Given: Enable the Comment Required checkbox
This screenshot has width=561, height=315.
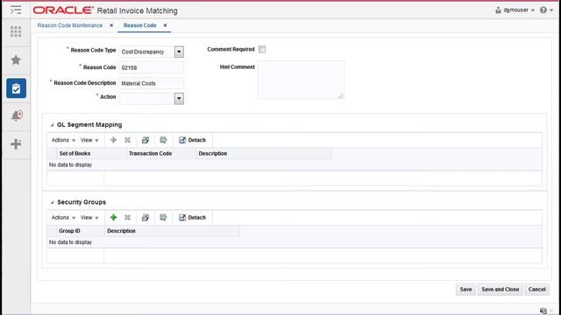Looking at the screenshot, I should (x=262, y=49).
